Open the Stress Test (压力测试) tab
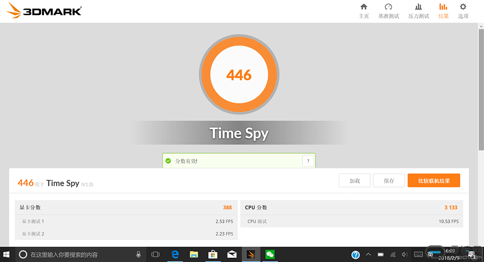Viewport: 484px width, 262px height. pos(419,11)
